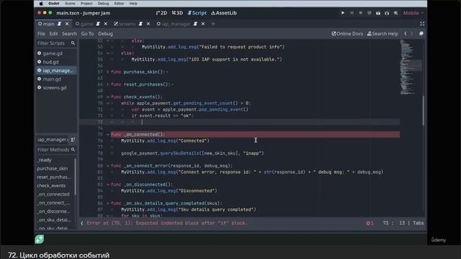Open script icon on screens tab
The width and height of the screenshot is (461, 259).
pos(140,24)
